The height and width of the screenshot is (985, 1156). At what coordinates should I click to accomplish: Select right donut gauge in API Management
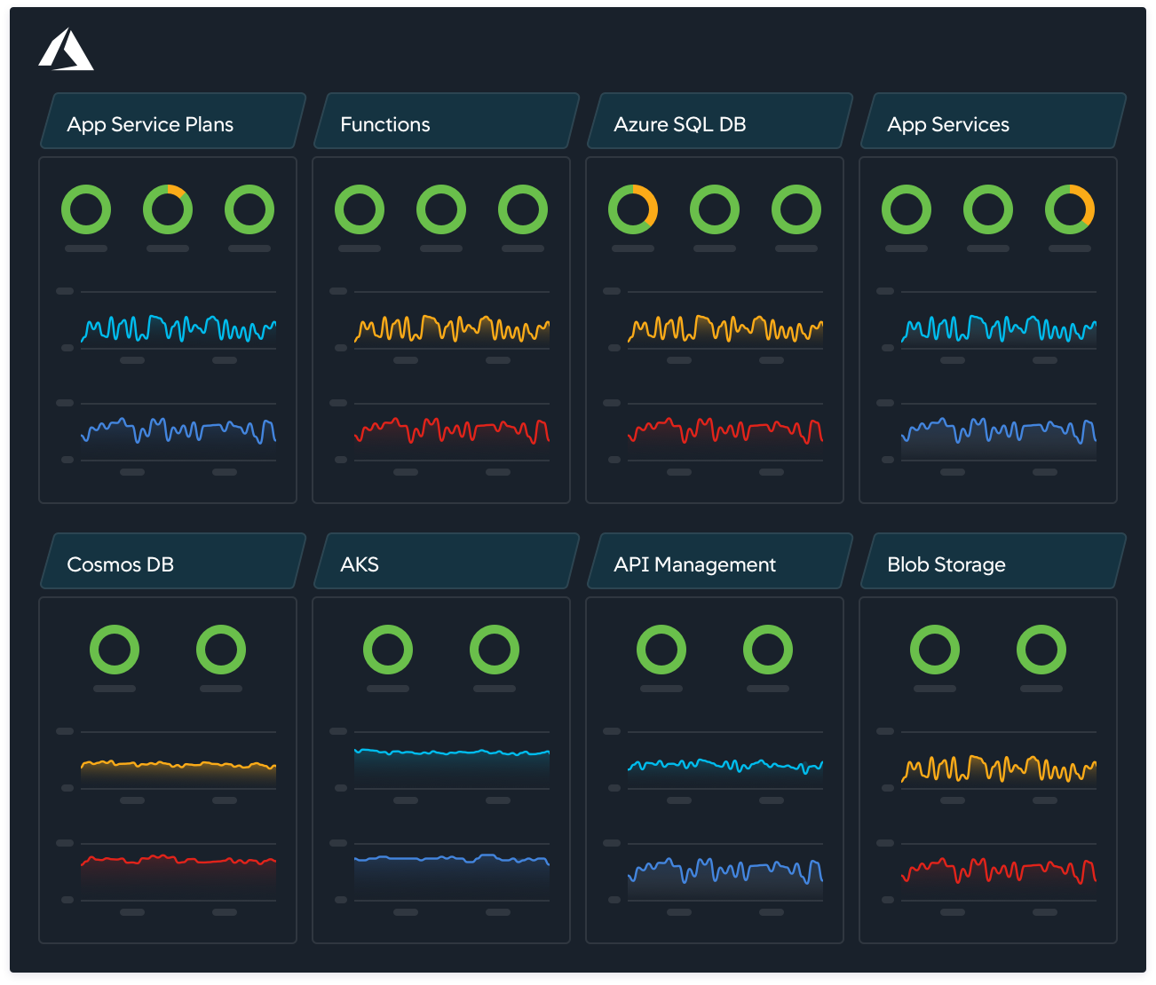pos(768,650)
